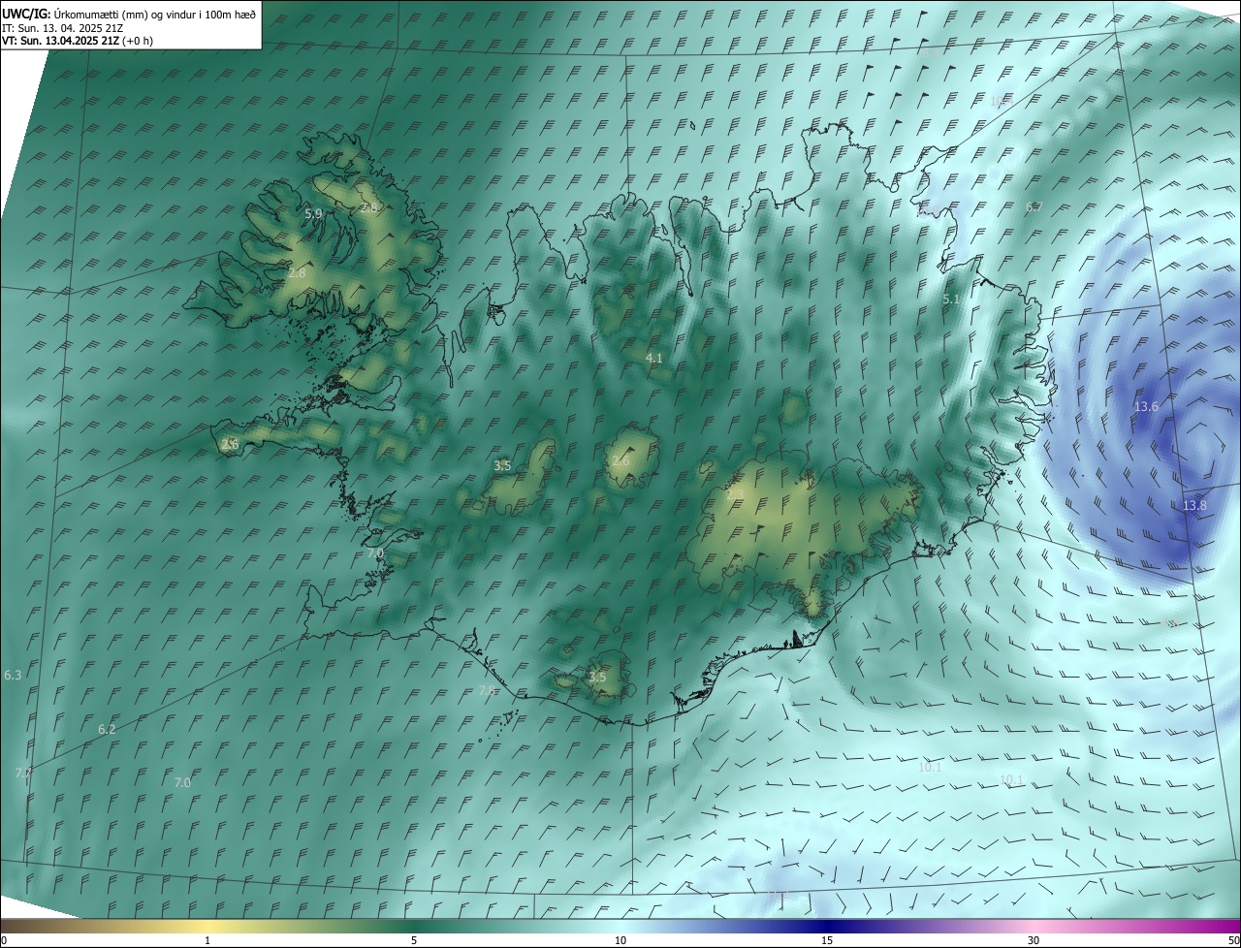Click the '15' tick on the color scale
Viewport: 1241px width, 948px height.
coord(827,940)
